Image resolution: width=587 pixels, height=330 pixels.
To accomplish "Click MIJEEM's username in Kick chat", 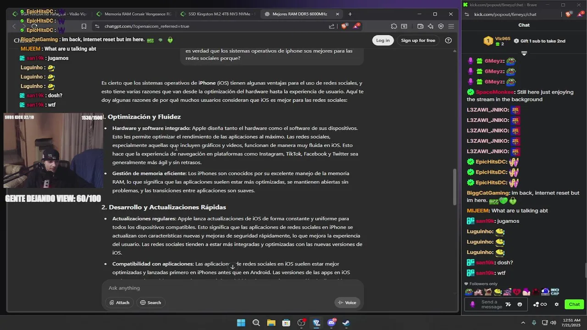I will coord(478,211).
